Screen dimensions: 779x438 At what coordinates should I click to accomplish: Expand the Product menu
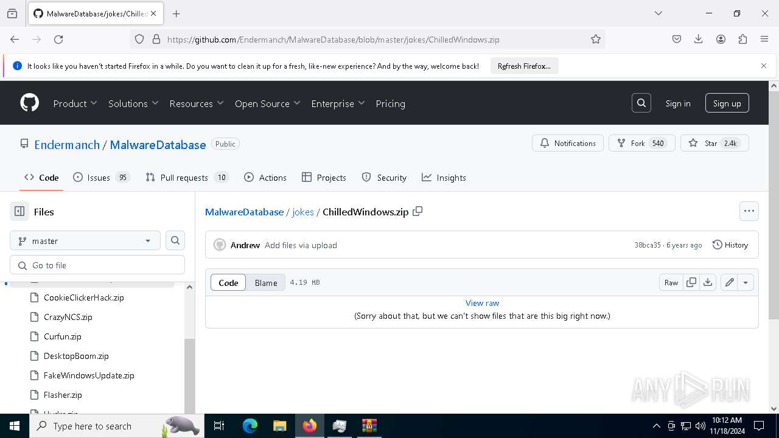pos(75,103)
